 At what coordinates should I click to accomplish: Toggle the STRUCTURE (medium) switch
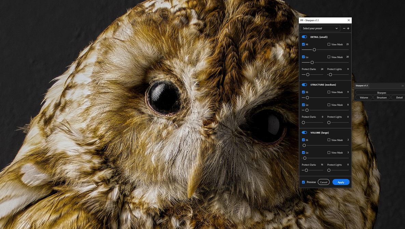(x=304, y=85)
